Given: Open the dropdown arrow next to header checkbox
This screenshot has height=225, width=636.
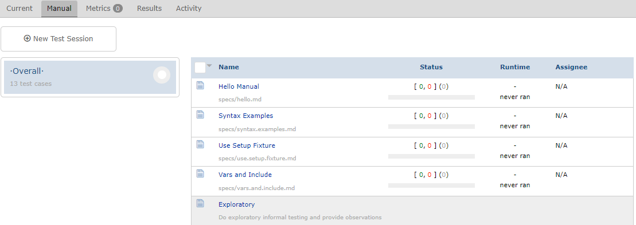Looking at the screenshot, I should coord(209,66).
